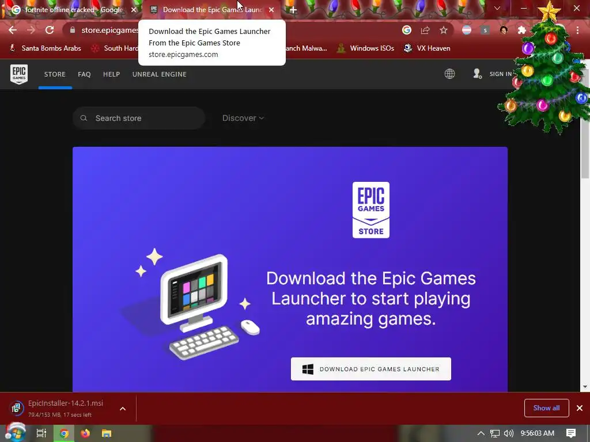Viewport: 590px width, 442px height.
Task: Open the network icon in system tray
Action: click(x=495, y=433)
